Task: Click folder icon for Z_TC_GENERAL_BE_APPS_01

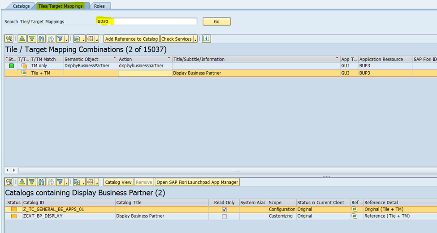Action: pos(14,209)
